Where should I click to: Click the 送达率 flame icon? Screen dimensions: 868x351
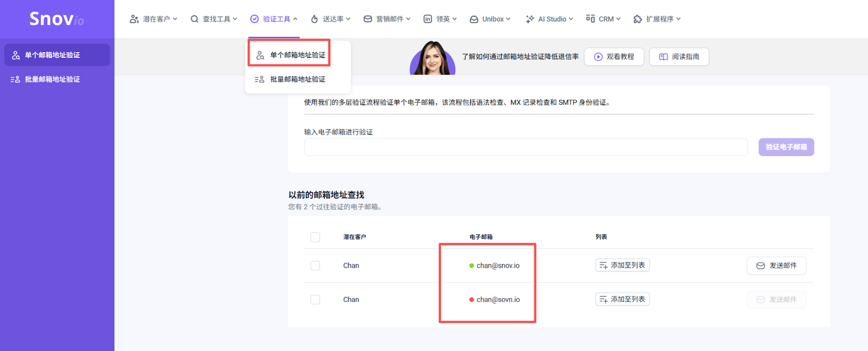coord(314,19)
